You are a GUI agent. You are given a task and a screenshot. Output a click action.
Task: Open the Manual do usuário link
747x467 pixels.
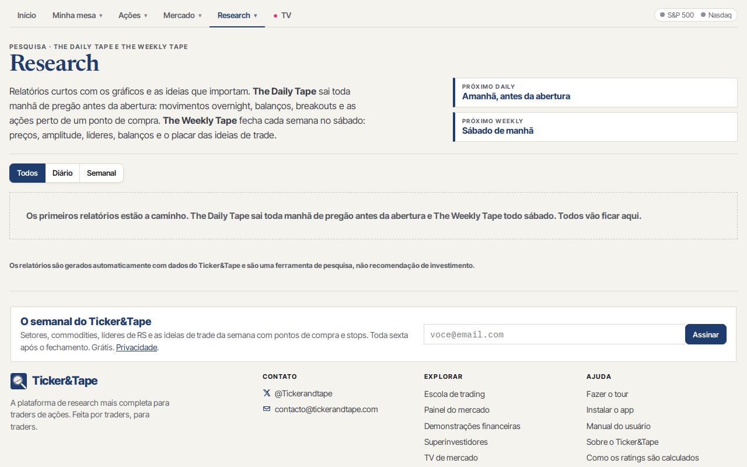pyautogui.click(x=619, y=426)
